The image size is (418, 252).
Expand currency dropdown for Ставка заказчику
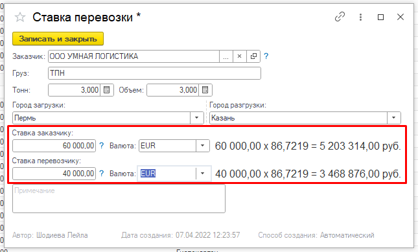point(203,146)
